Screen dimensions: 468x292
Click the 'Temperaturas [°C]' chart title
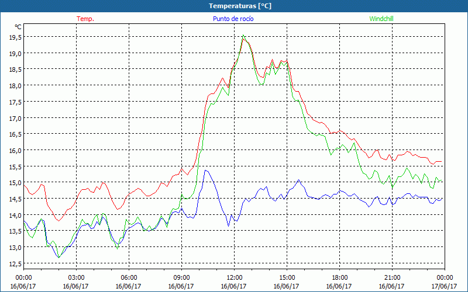tap(240, 6)
